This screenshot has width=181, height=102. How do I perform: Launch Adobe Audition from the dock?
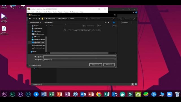(12, 94)
